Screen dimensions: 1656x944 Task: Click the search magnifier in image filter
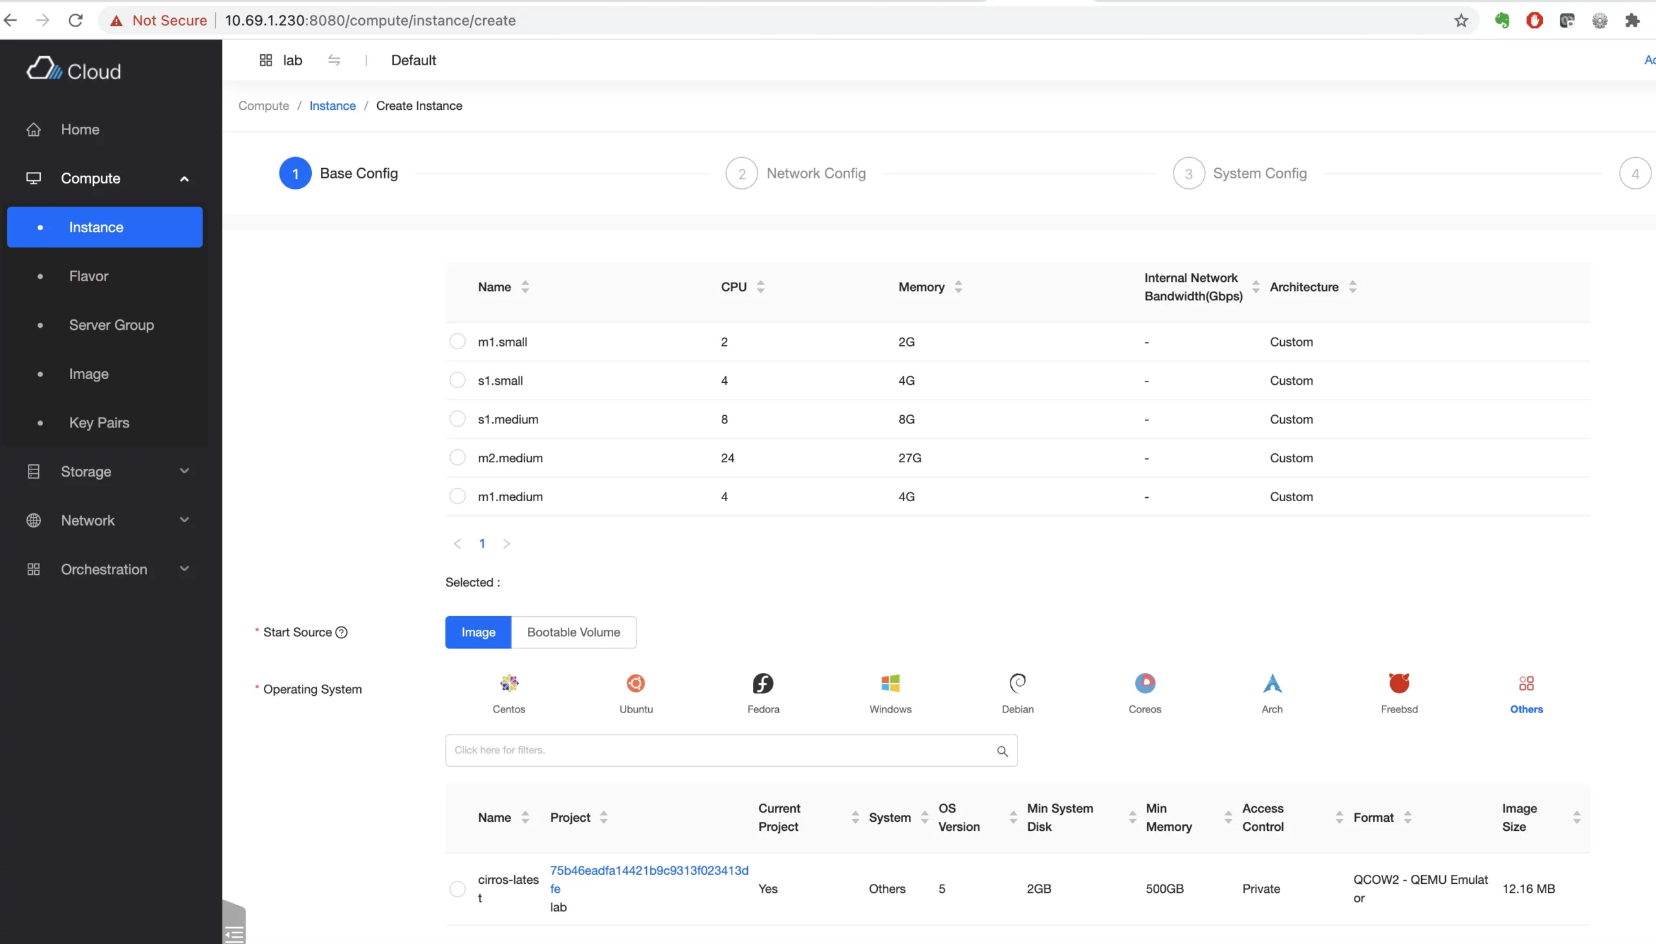pos(1002,751)
